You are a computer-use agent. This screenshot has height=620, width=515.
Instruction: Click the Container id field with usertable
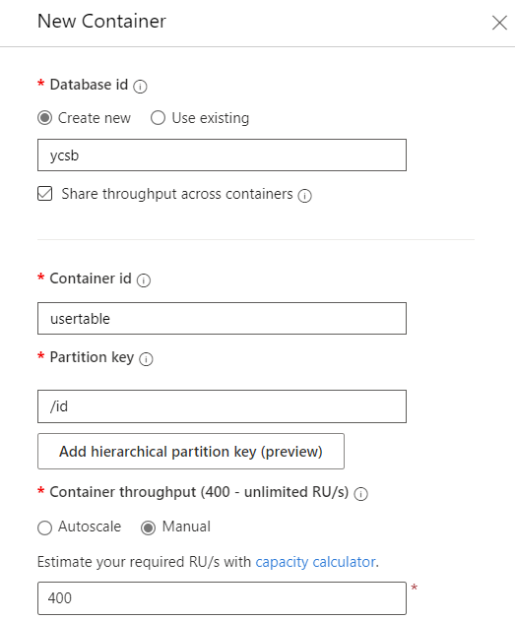(x=222, y=318)
